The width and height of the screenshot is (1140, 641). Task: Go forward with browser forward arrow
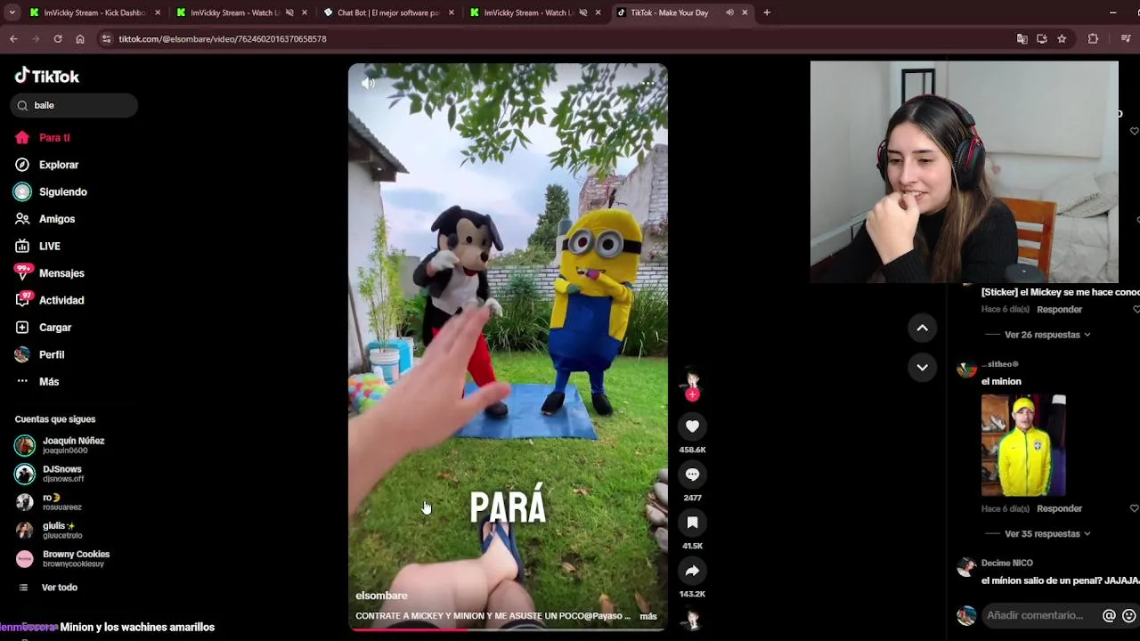[36, 39]
